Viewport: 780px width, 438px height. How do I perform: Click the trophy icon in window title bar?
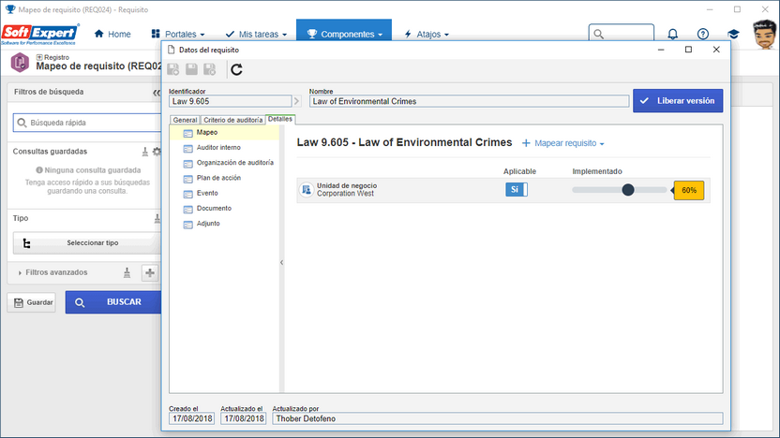tap(10, 9)
